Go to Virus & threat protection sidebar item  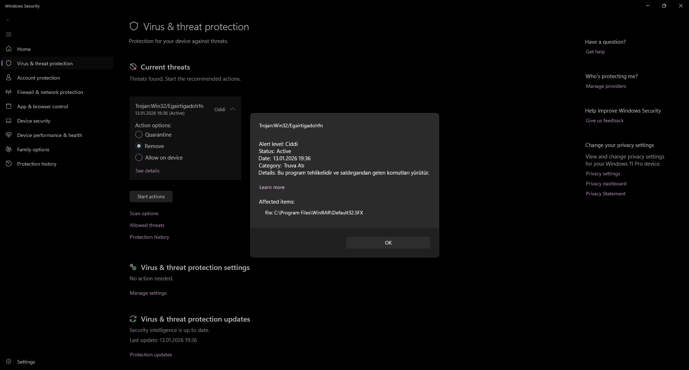point(45,63)
